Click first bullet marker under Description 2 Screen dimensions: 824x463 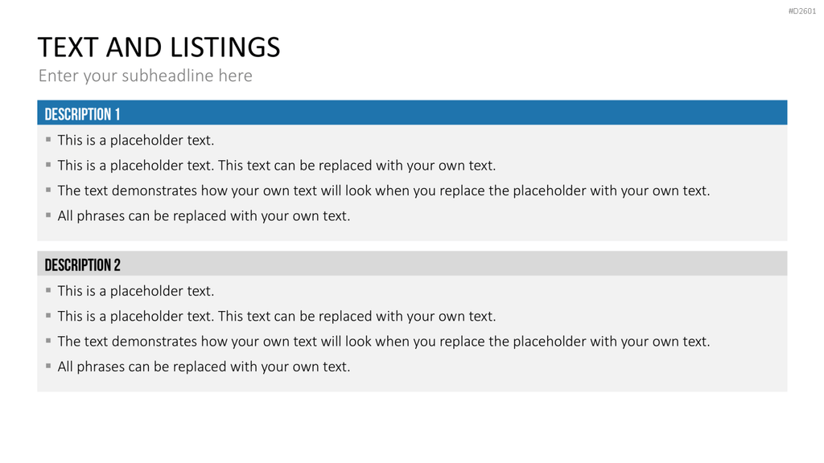click(48, 289)
